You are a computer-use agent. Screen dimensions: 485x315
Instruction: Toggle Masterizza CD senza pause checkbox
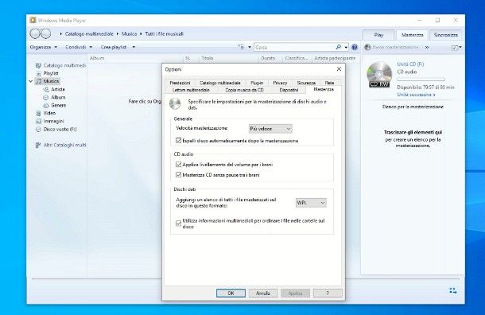178,174
